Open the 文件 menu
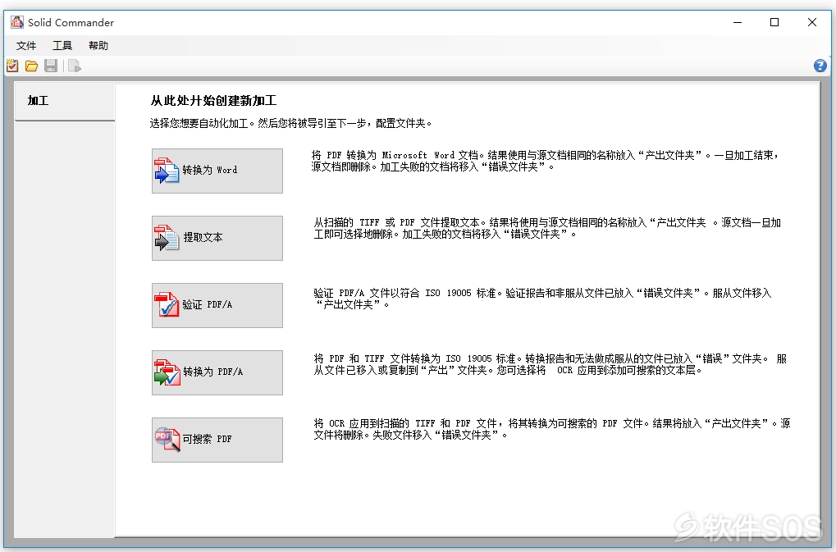Viewport: 836px width, 552px height. [26, 46]
